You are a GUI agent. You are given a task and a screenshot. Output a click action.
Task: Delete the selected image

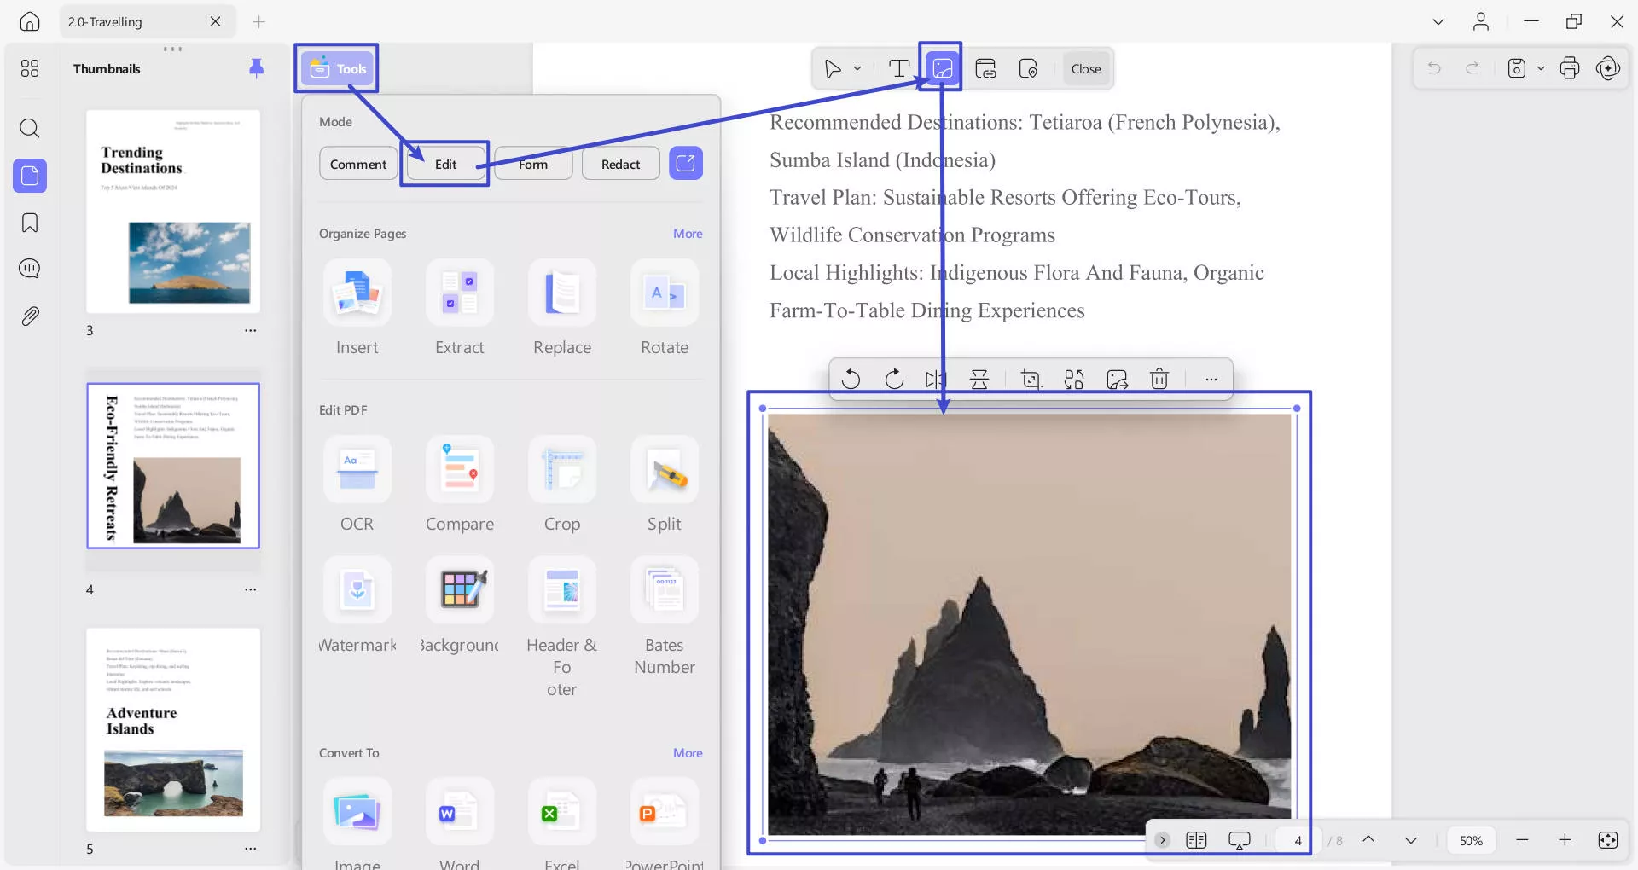tap(1159, 379)
